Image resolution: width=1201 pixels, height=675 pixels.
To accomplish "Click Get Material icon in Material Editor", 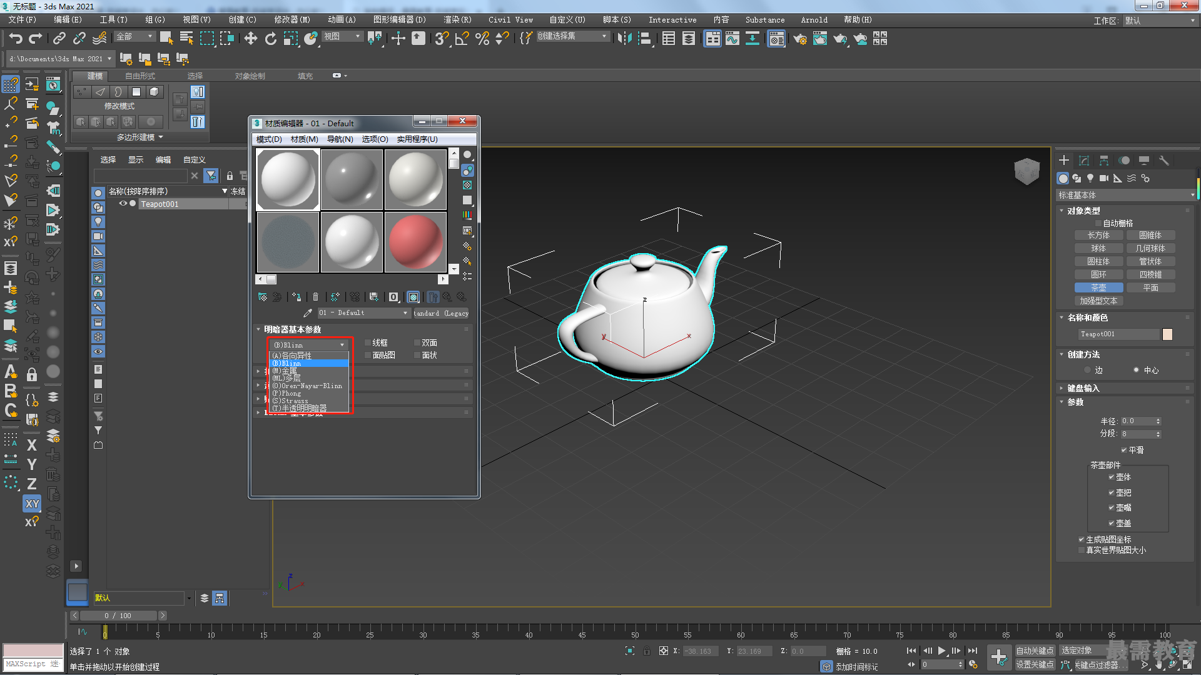I will click(262, 297).
